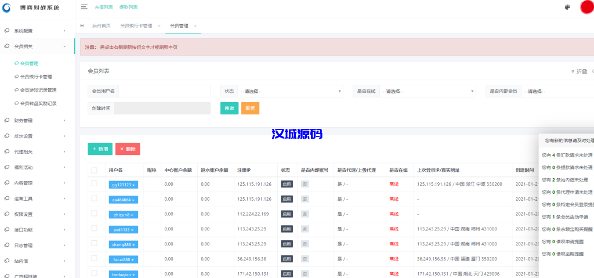Click the icon beside 接口功能
The width and height of the screenshot is (594, 278).
[7, 230]
